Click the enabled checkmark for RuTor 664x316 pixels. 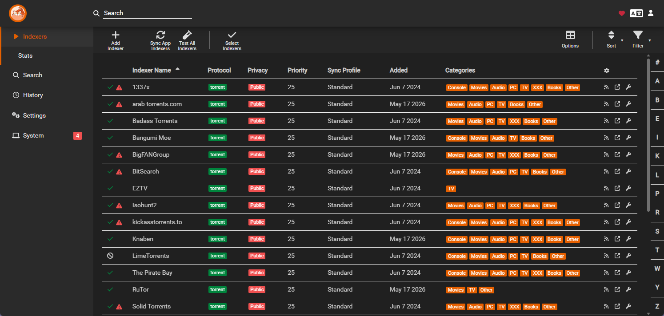110,289
